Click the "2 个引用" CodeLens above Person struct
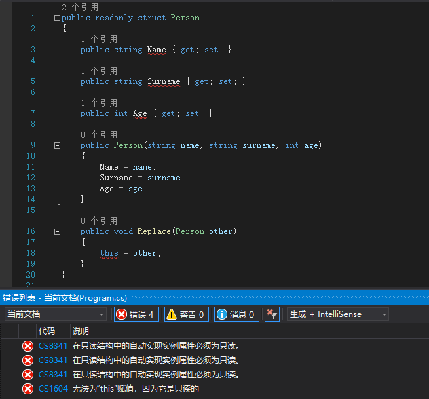This screenshot has height=399, width=429. pyautogui.click(x=80, y=7)
